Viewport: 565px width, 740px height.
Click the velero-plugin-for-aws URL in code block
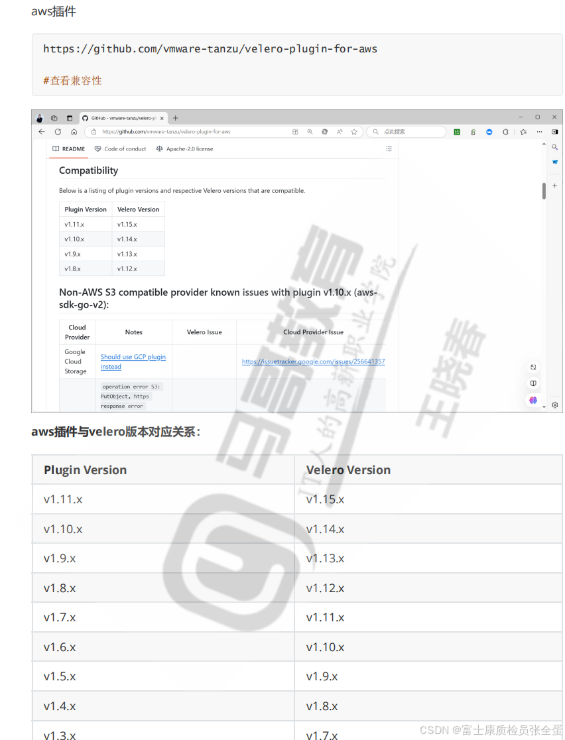(210, 48)
